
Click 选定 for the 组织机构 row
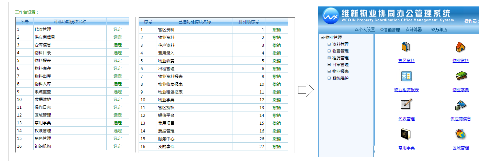118,146
